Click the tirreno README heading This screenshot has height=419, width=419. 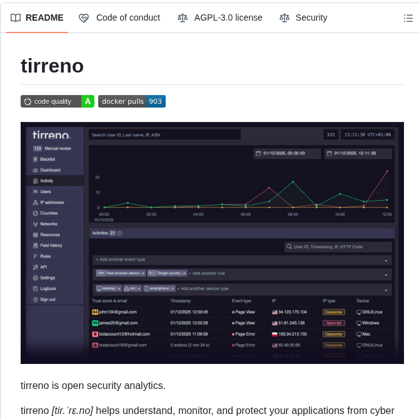52,66
